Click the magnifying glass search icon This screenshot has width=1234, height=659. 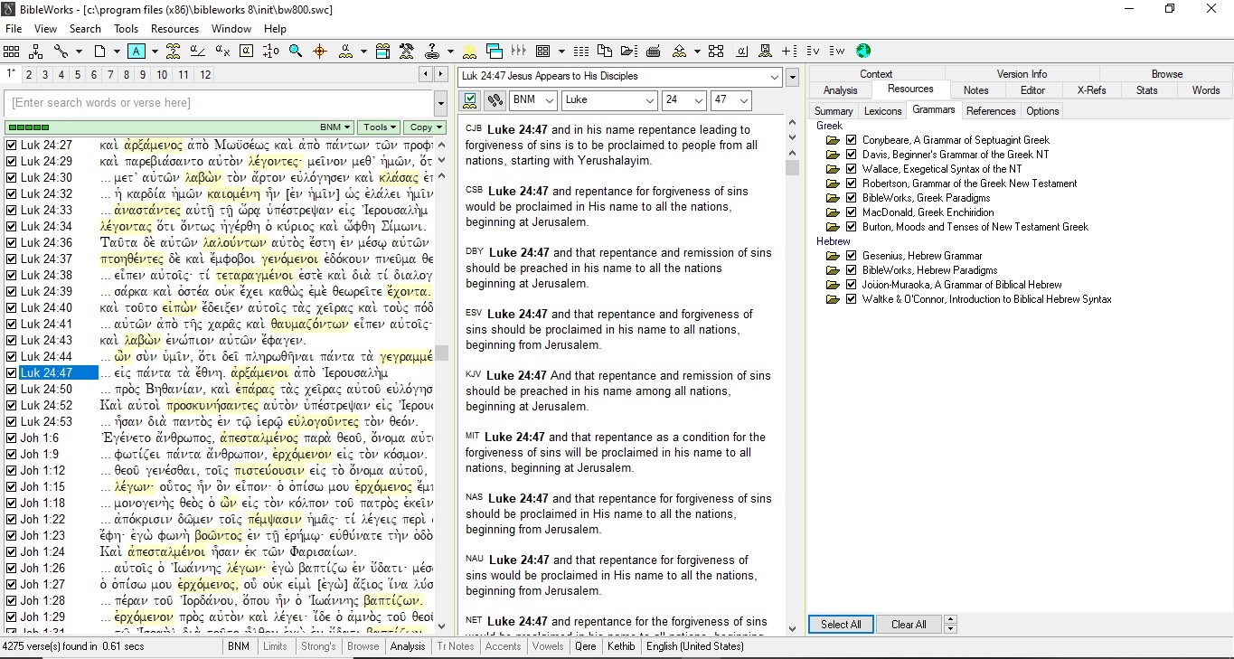(296, 51)
